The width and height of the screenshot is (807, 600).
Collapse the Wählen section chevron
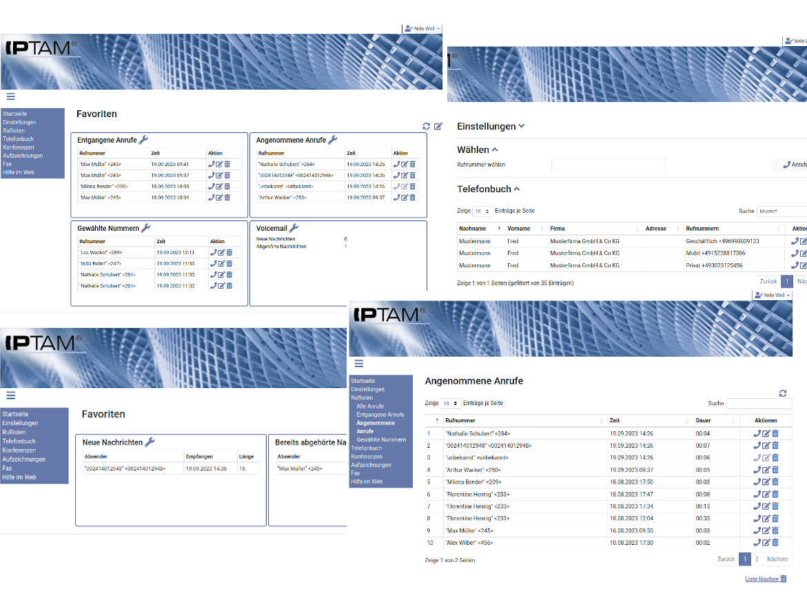tap(495, 149)
